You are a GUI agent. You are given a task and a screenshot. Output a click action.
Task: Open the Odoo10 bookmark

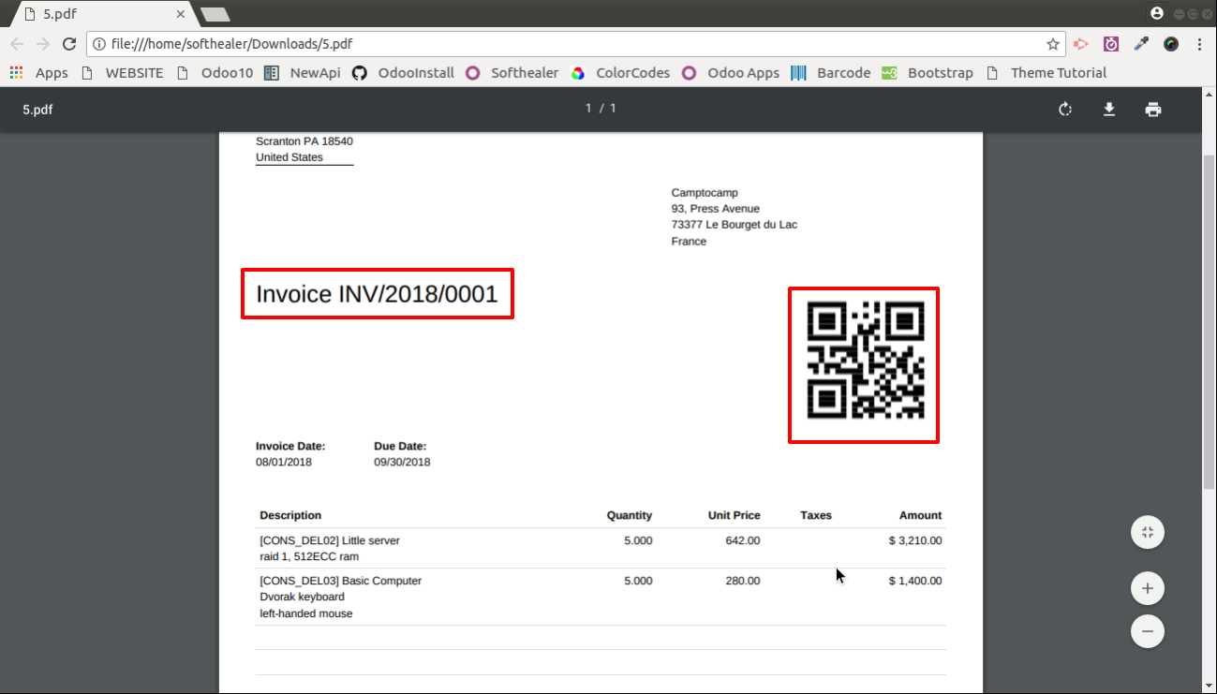215,73
